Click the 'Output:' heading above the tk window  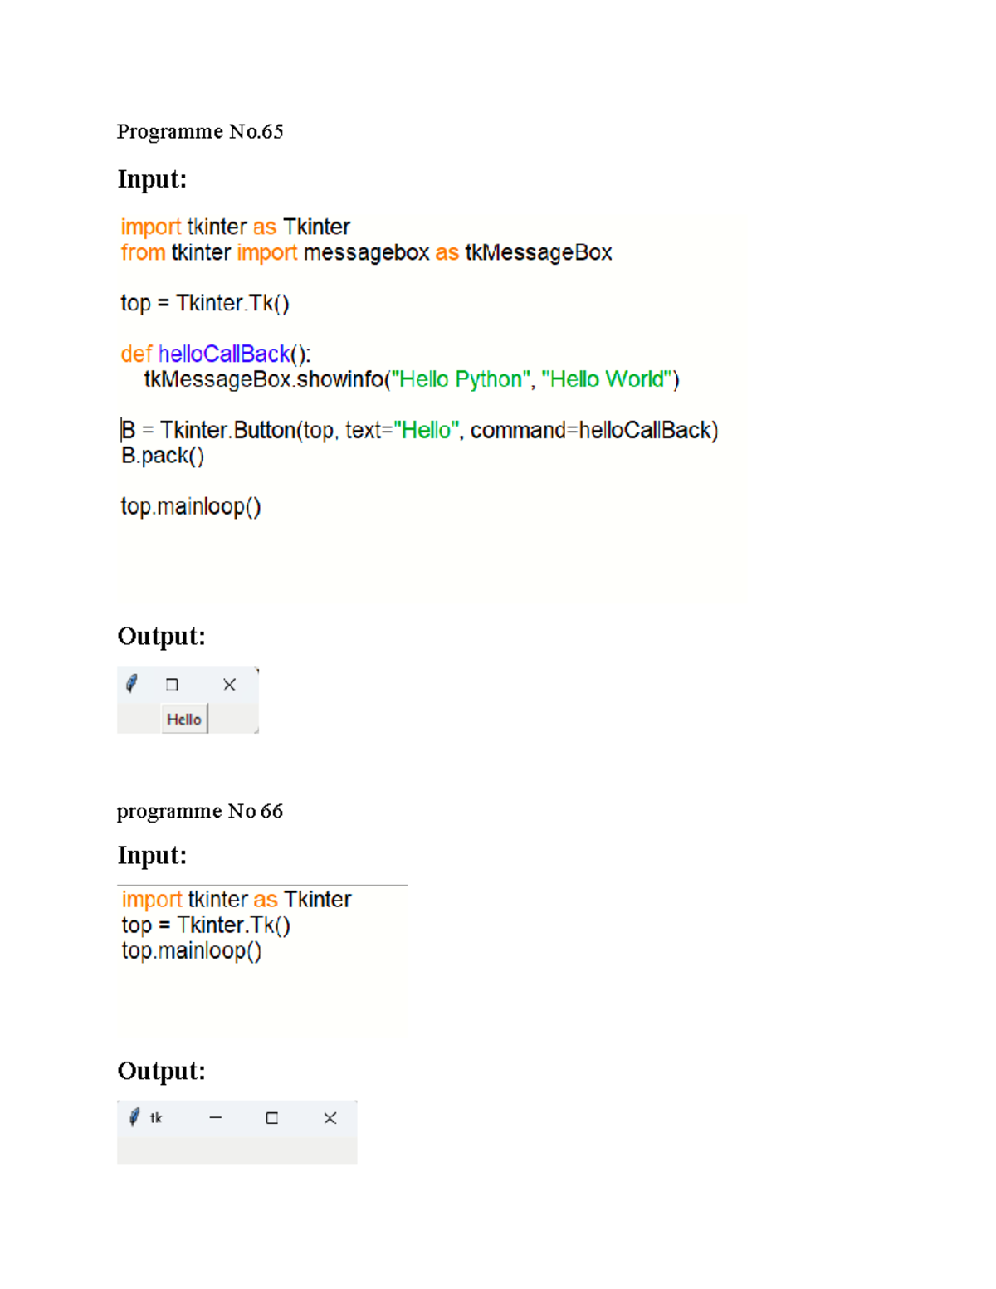(161, 1071)
